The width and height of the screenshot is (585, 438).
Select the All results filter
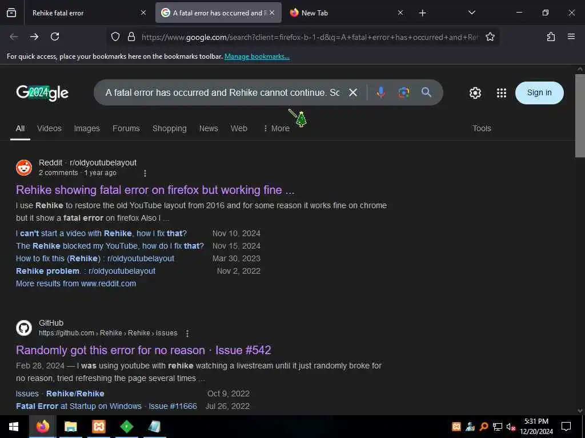pos(20,128)
